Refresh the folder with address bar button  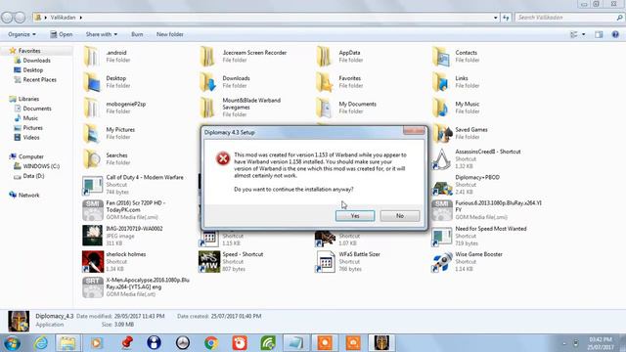506,18
